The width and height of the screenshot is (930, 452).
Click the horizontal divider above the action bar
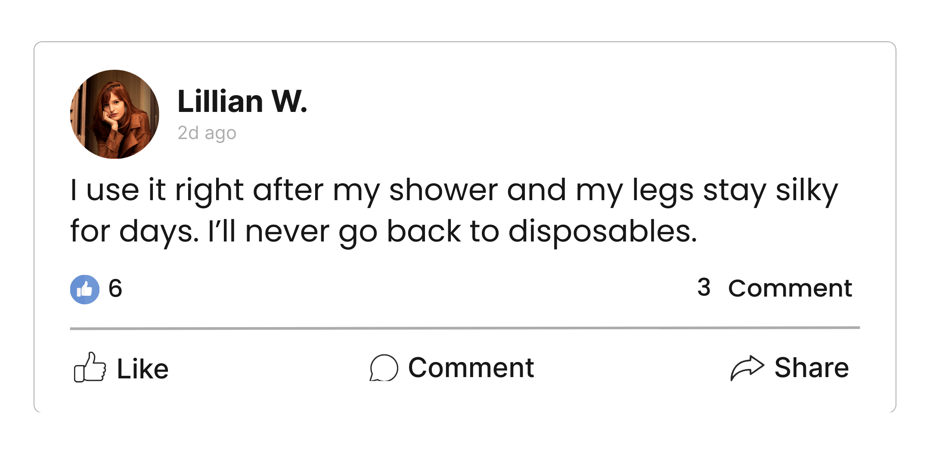pos(465,328)
